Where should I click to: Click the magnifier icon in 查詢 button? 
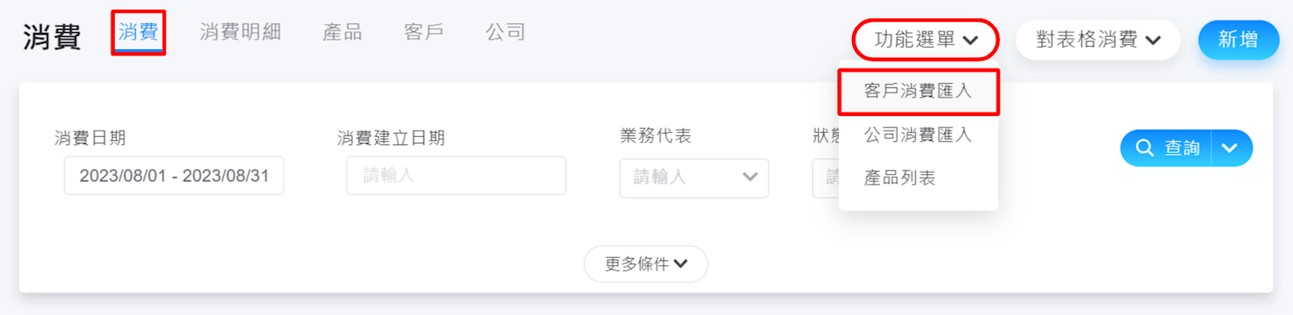click(x=1144, y=148)
